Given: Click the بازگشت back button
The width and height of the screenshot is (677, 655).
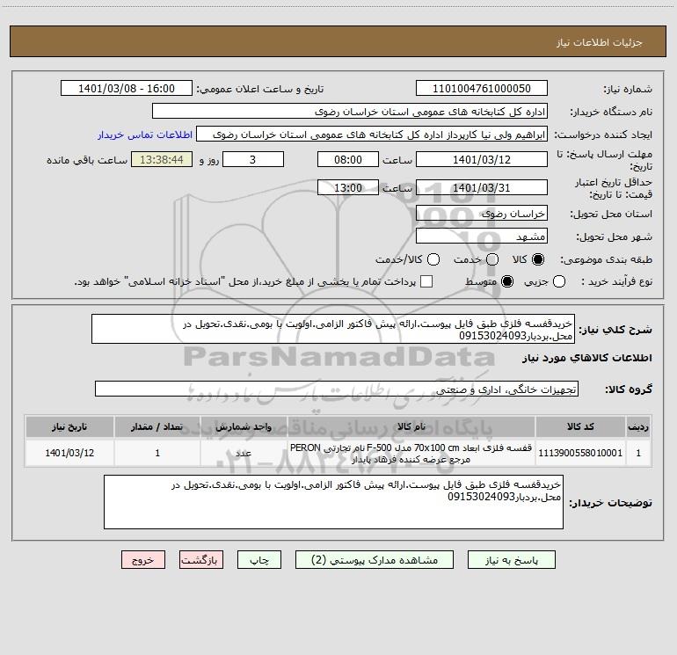Looking at the screenshot, I should [201, 560].
